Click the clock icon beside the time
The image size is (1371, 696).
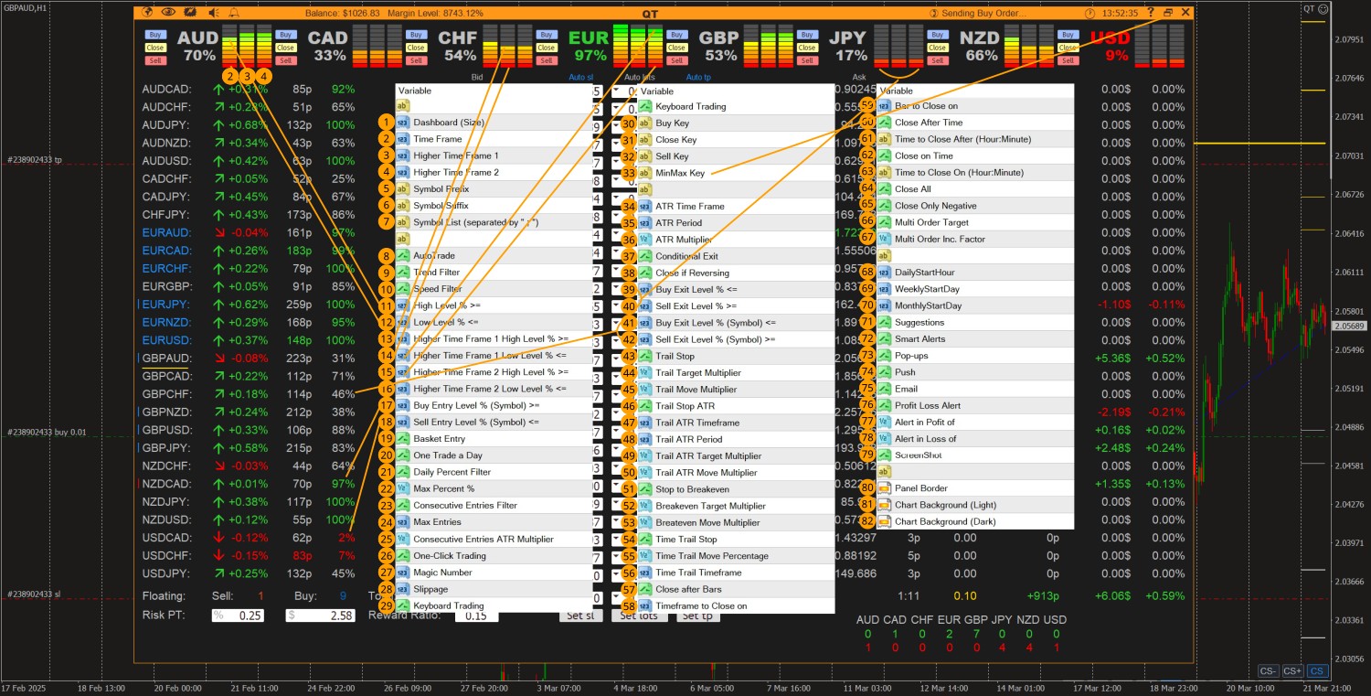point(1089,14)
